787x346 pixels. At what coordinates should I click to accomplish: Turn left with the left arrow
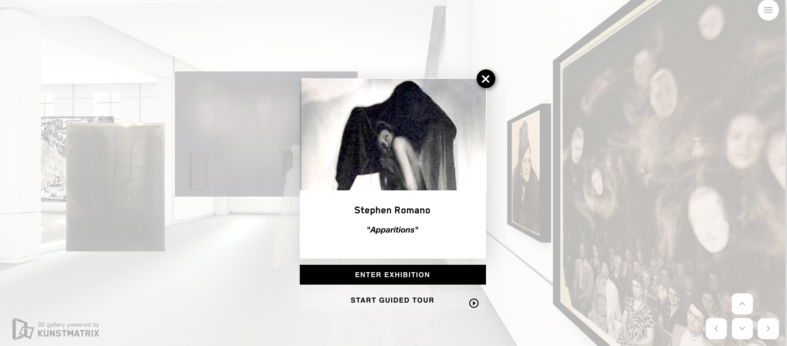(x=716, y=329)
